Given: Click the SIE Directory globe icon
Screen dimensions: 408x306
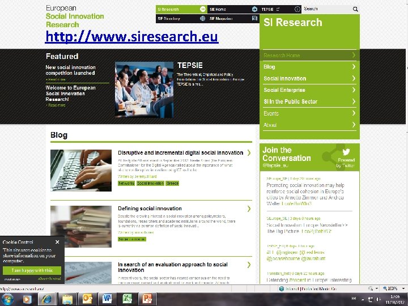Looking at the screenshot, I should 202,19.
